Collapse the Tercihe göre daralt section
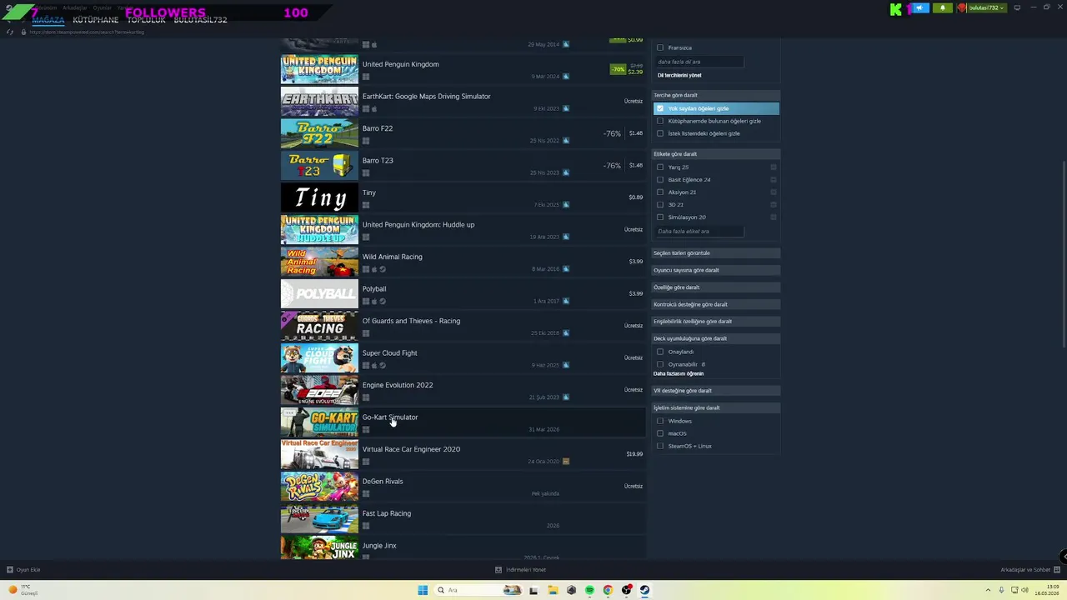Screen dimensions: 1067x600 click(716, 95)
